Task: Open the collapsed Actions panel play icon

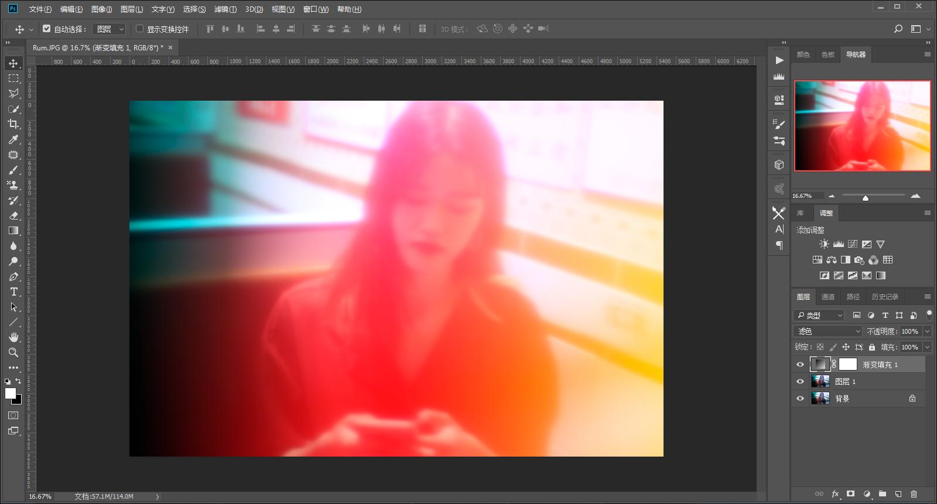Action: tap(779, 60)
